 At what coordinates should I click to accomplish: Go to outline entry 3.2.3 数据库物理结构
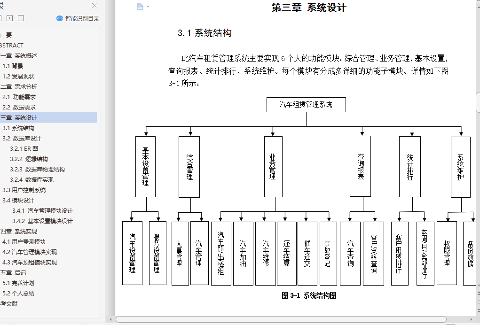(x=37, y=170)
